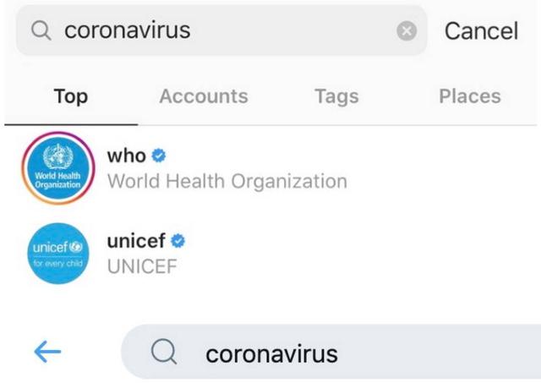541x383 pixels.
Task: Click the underline indicator beneath Top tab
Action: (70, 124)
